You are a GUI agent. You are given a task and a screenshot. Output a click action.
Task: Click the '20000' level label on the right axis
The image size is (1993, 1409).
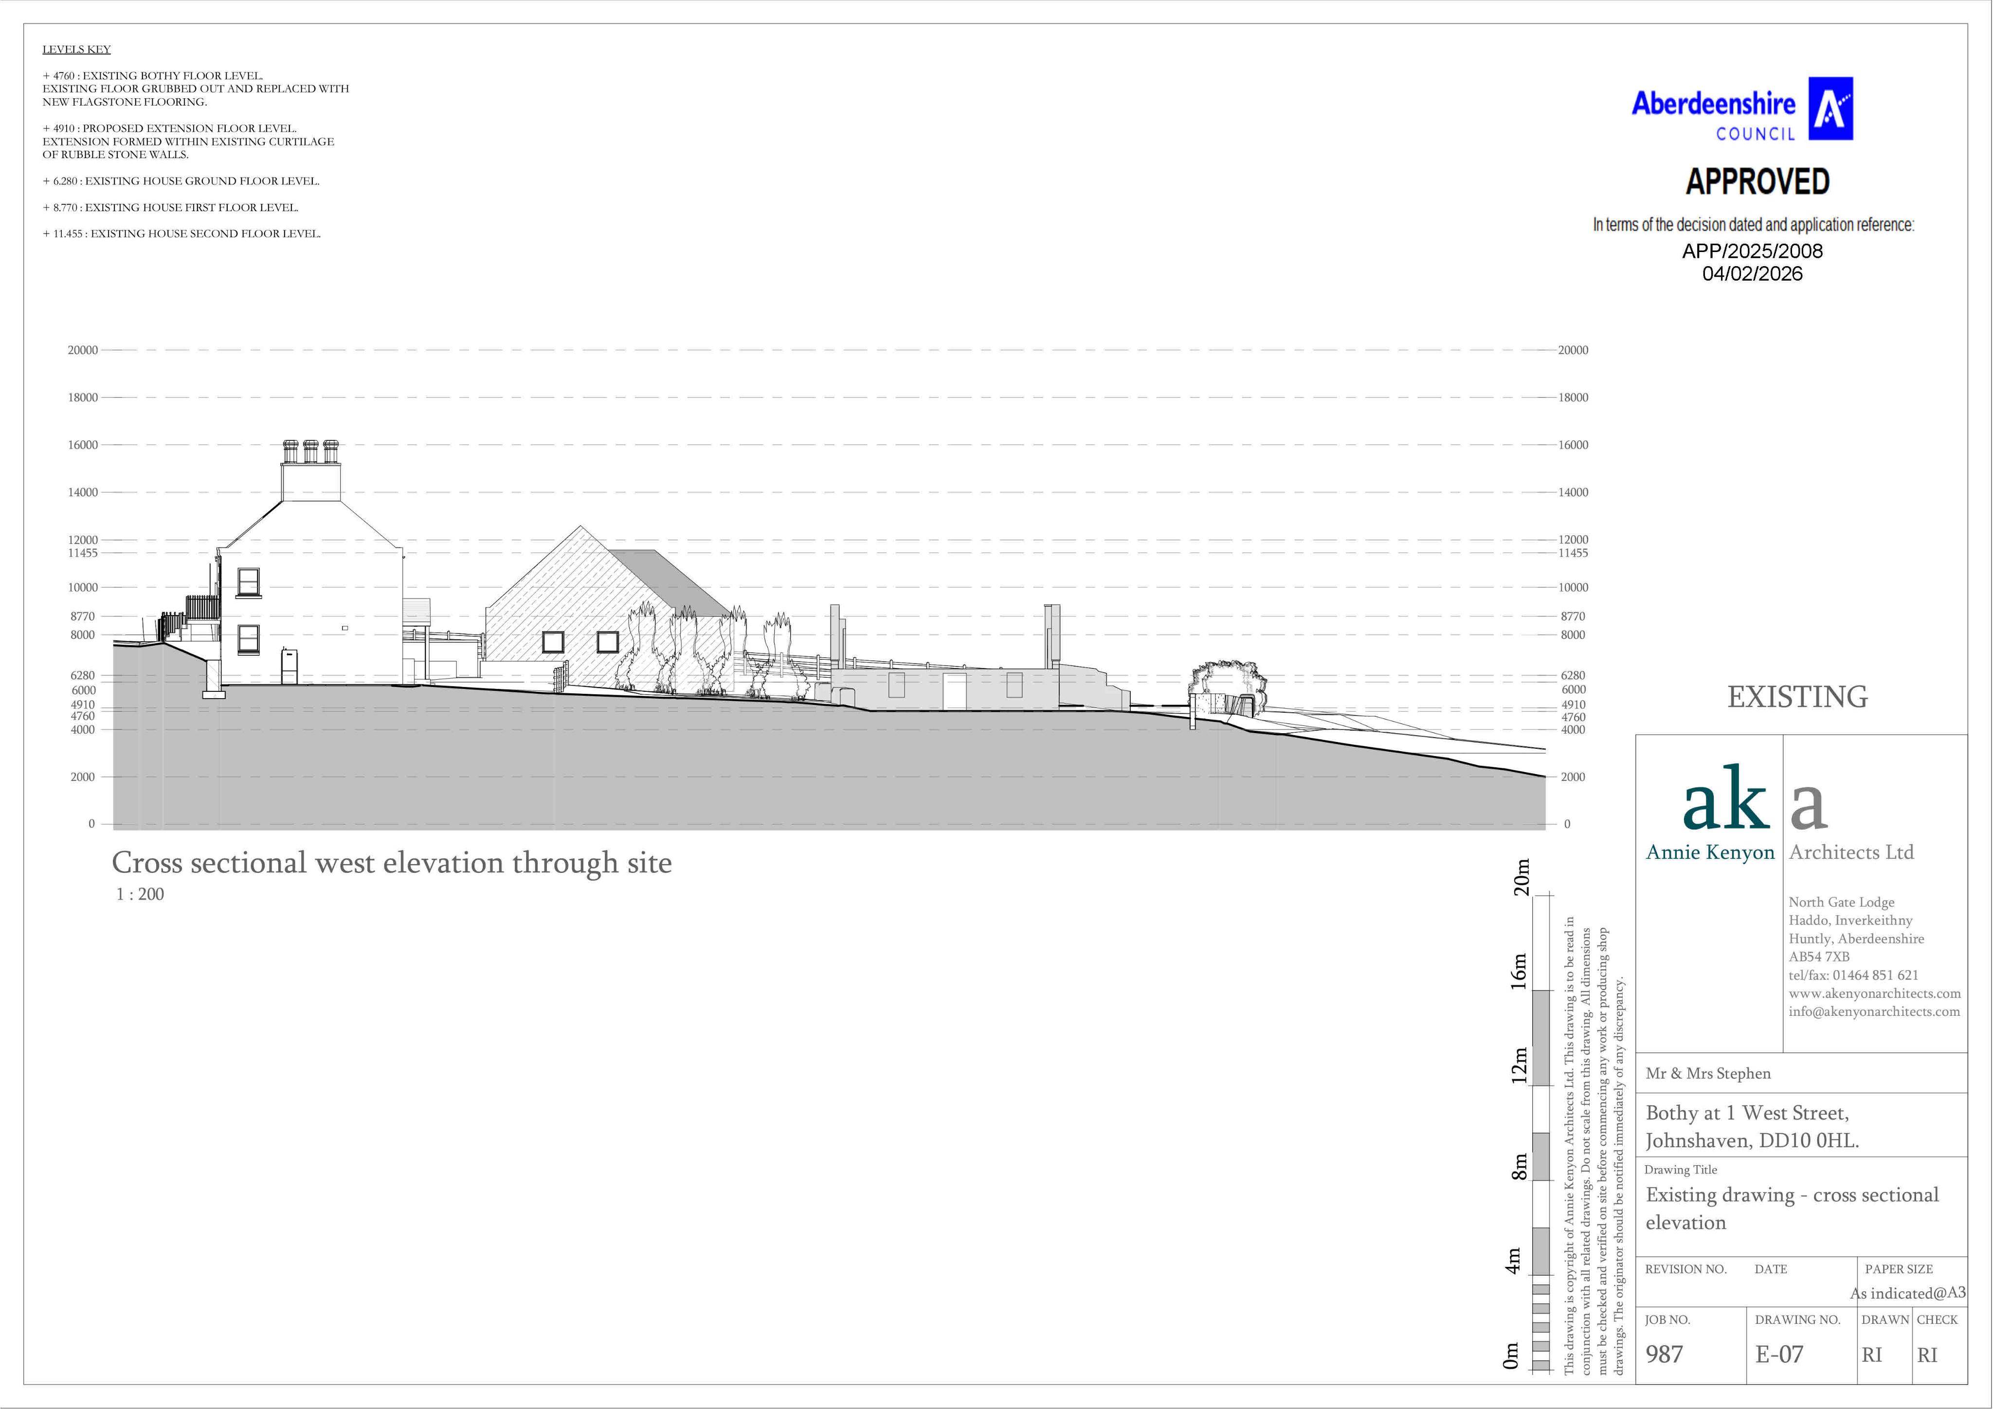1573,351
